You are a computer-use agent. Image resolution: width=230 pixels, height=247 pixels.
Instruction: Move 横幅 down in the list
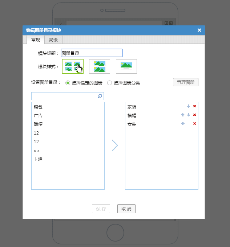coord(189,115)
